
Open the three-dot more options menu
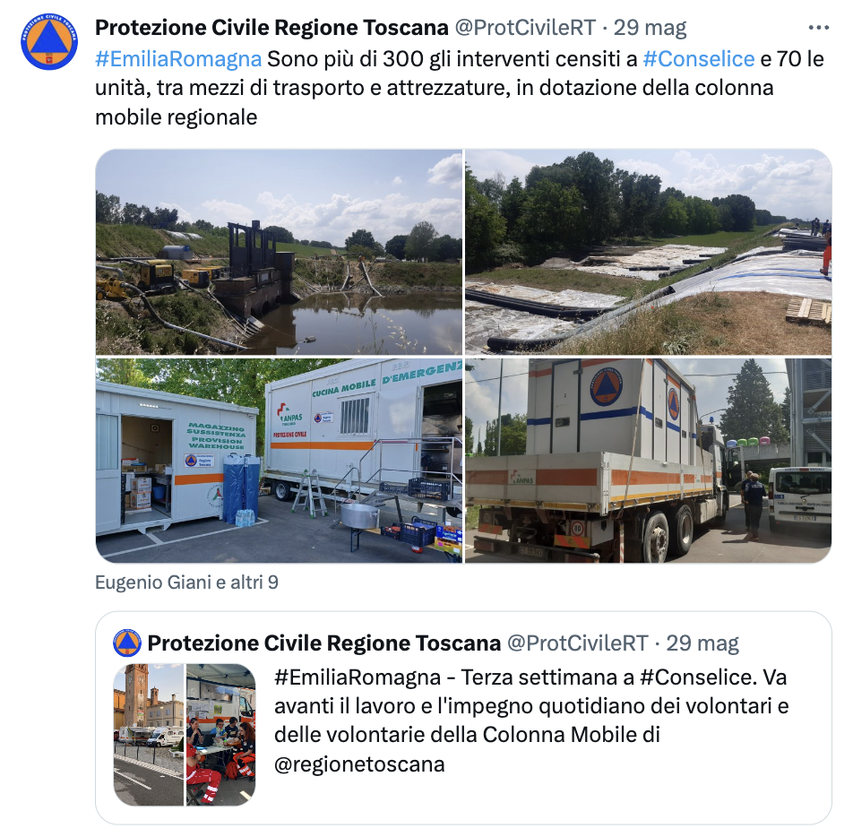click(818, 28)
